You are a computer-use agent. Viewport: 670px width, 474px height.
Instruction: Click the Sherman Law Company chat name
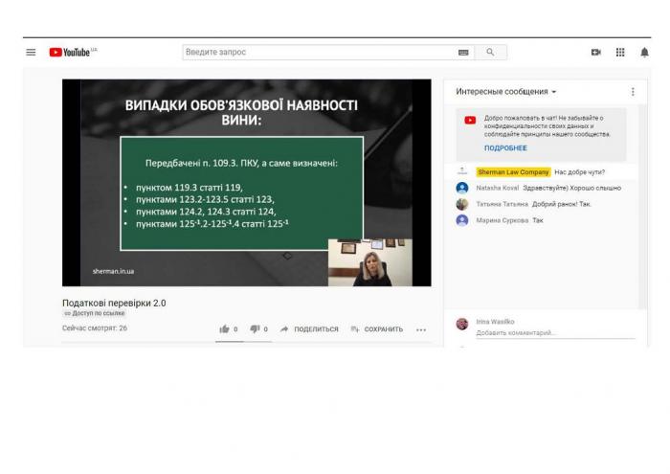tap(513, 172)
